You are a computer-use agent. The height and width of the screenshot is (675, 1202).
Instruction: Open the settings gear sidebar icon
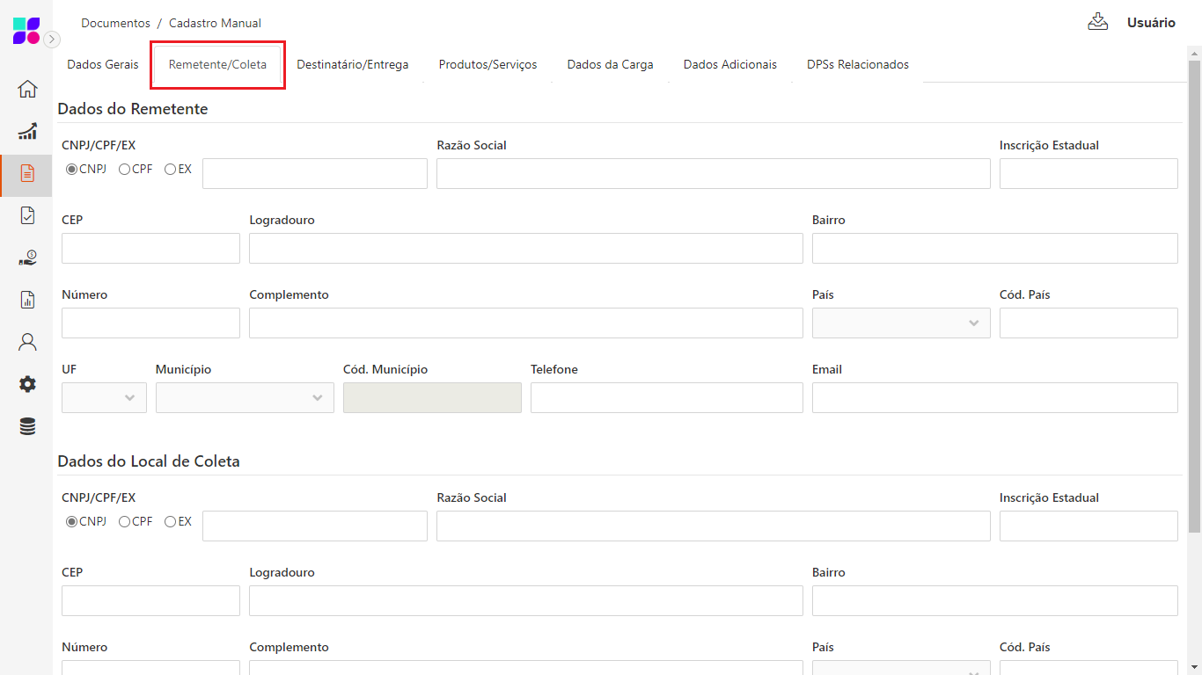click(27, 384)
